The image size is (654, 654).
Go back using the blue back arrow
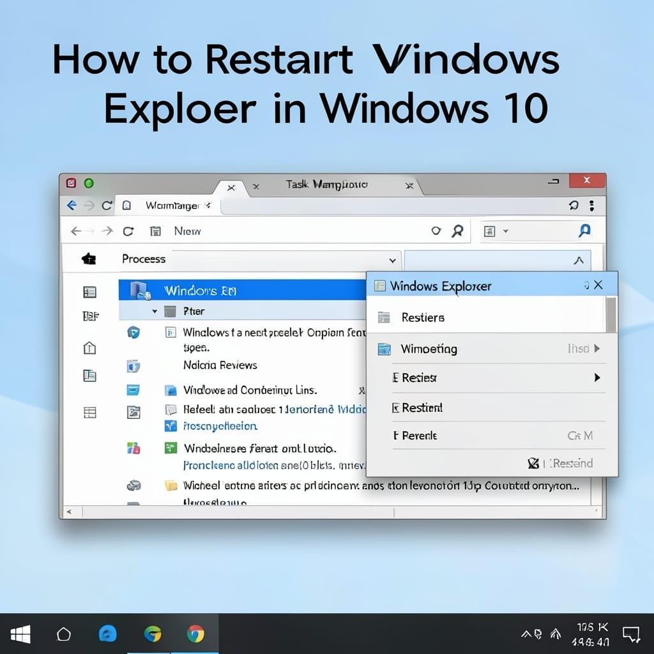click(72, 205)
